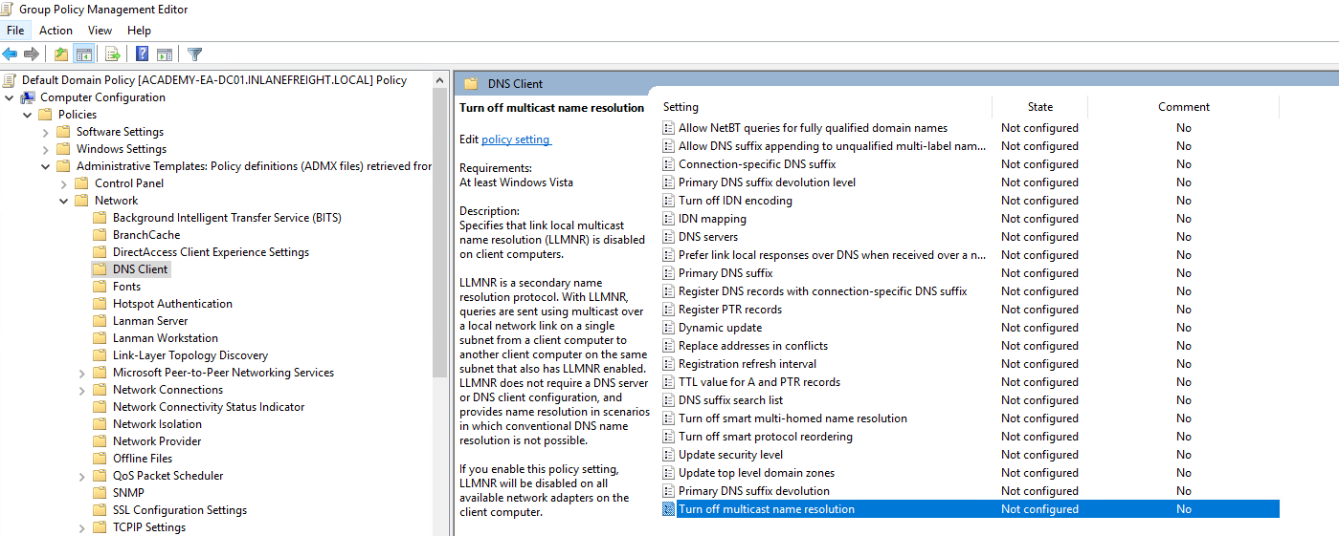Sort list by State column header
The width and height of the screenshot is (1339, 536).
click(1039, 107)
